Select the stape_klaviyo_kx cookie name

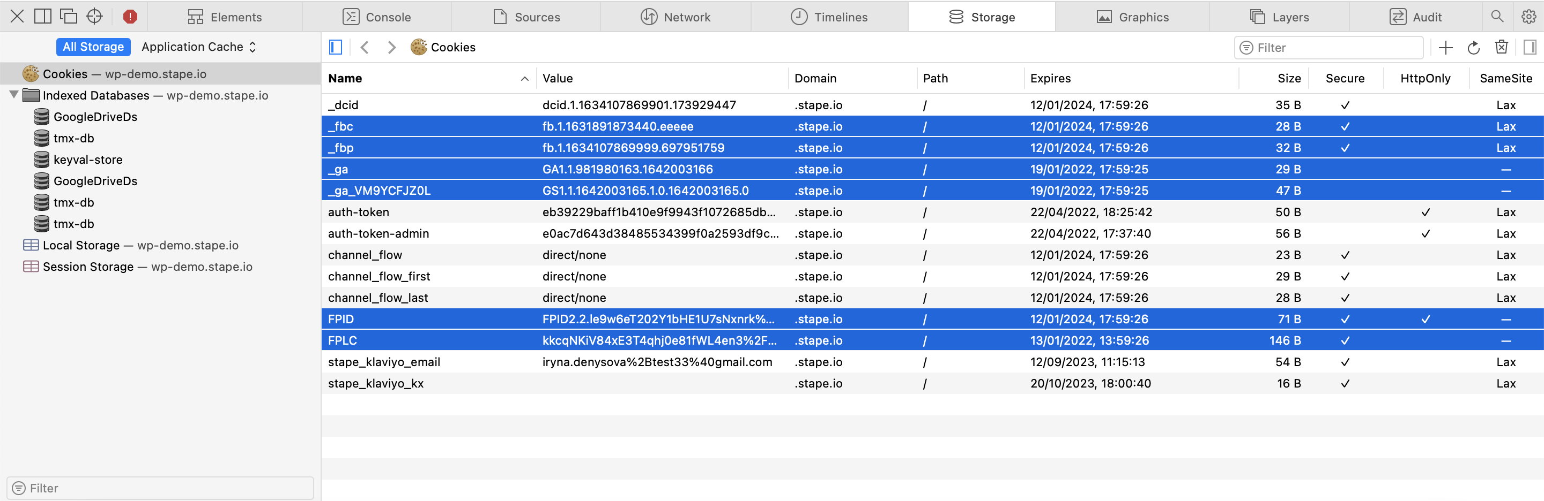(376, 383)
